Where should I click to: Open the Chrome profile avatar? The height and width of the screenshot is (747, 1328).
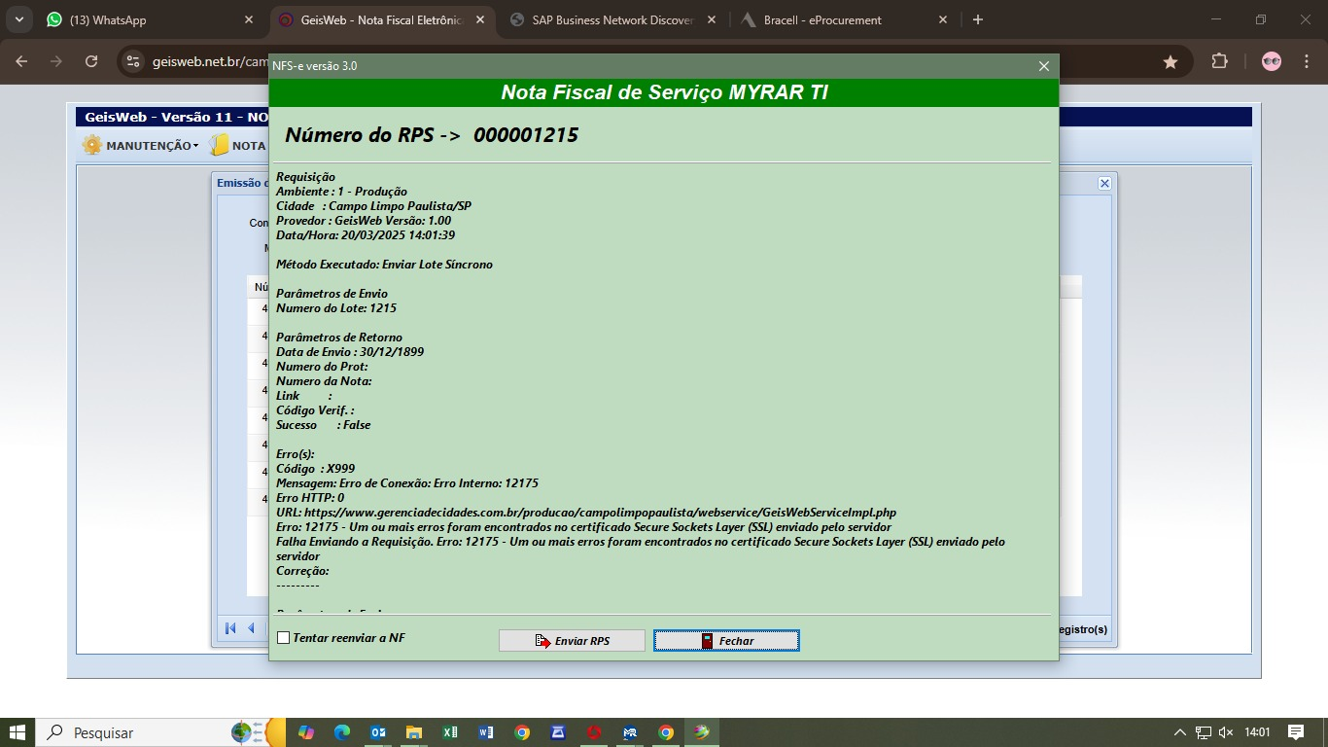pos(1272,61)
